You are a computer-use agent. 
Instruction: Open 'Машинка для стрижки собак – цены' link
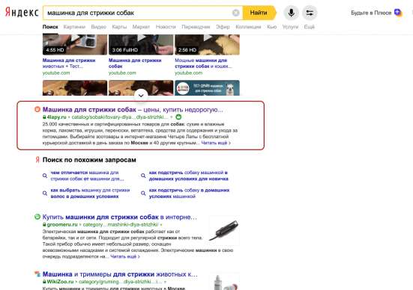(x=133, y=110)
